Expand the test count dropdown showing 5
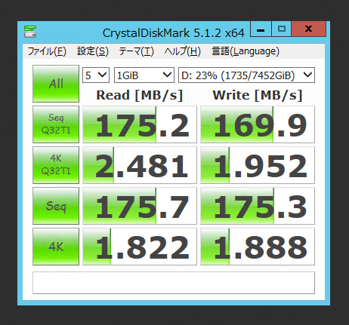Screen dimensions: 349x325 (x=96, y=75)
